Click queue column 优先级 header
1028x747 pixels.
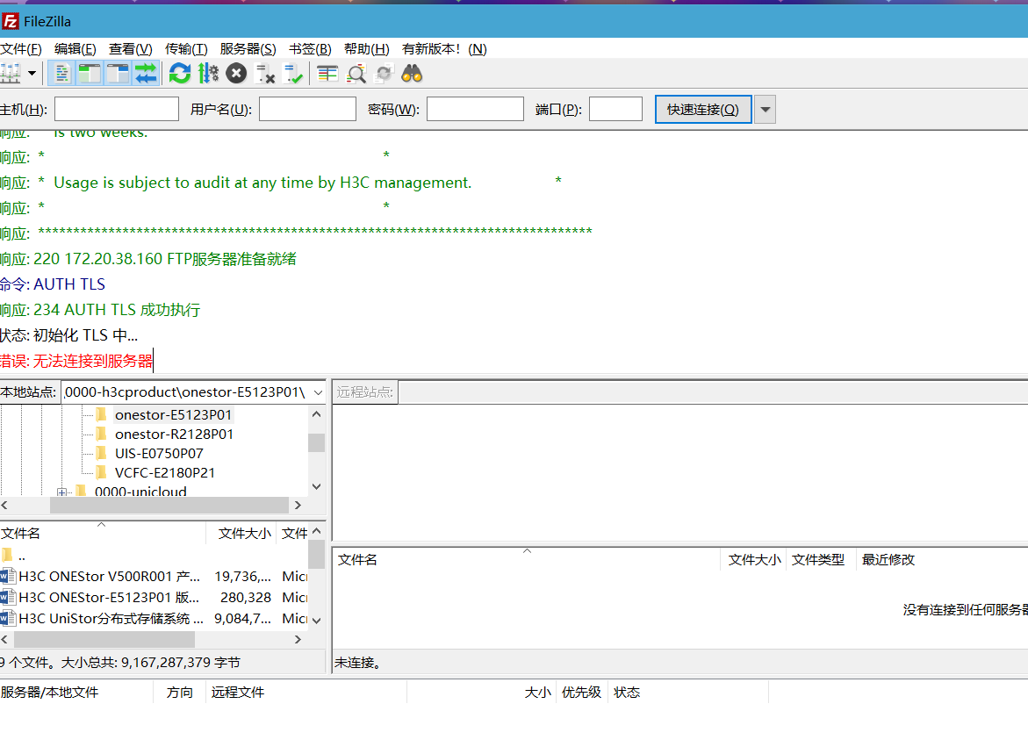[581, 693]
